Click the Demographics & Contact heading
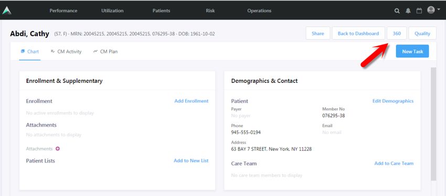The height and width of the screenshot is (196, 446). pos(264,81)
